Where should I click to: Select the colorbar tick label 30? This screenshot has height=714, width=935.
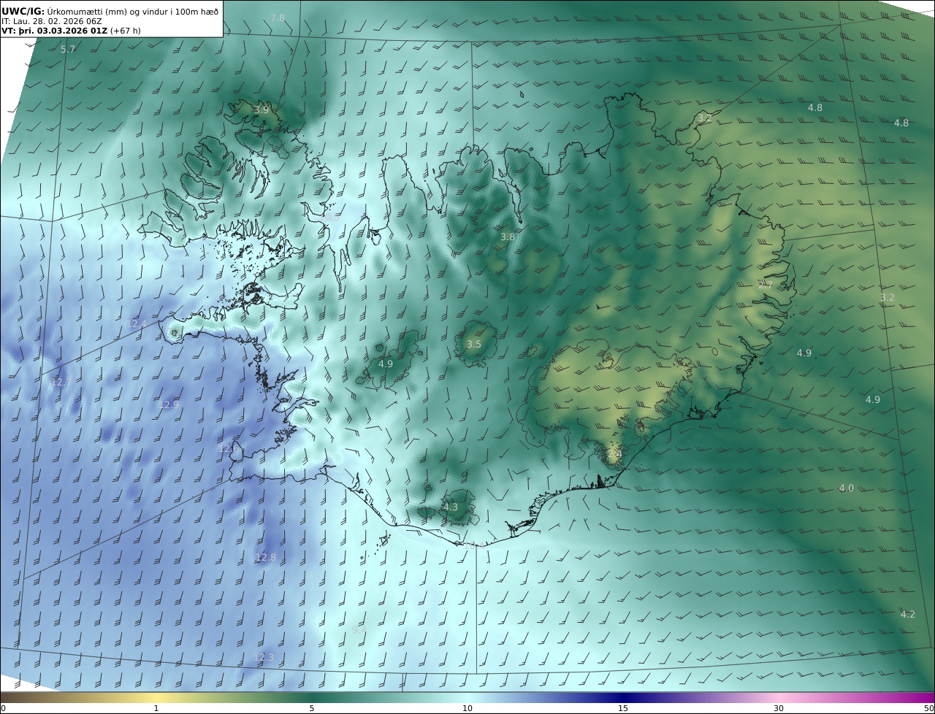pyautogui.click(x=779, y=708)
